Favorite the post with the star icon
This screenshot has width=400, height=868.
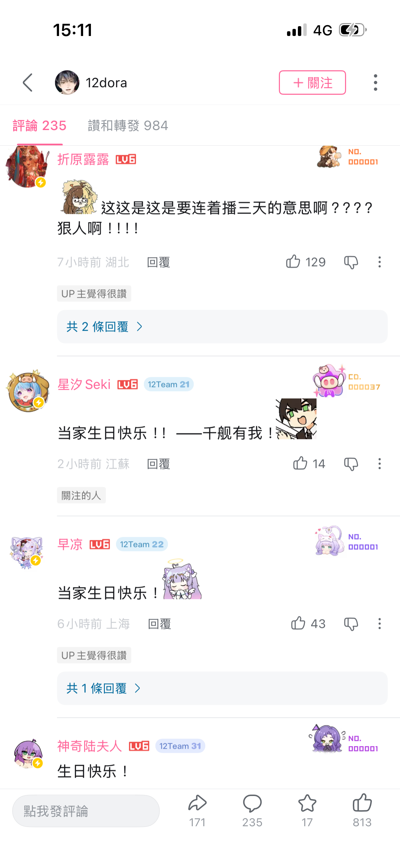(307, 810)
